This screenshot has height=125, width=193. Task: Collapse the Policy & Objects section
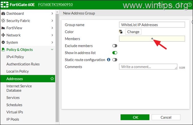pos(52,50)
